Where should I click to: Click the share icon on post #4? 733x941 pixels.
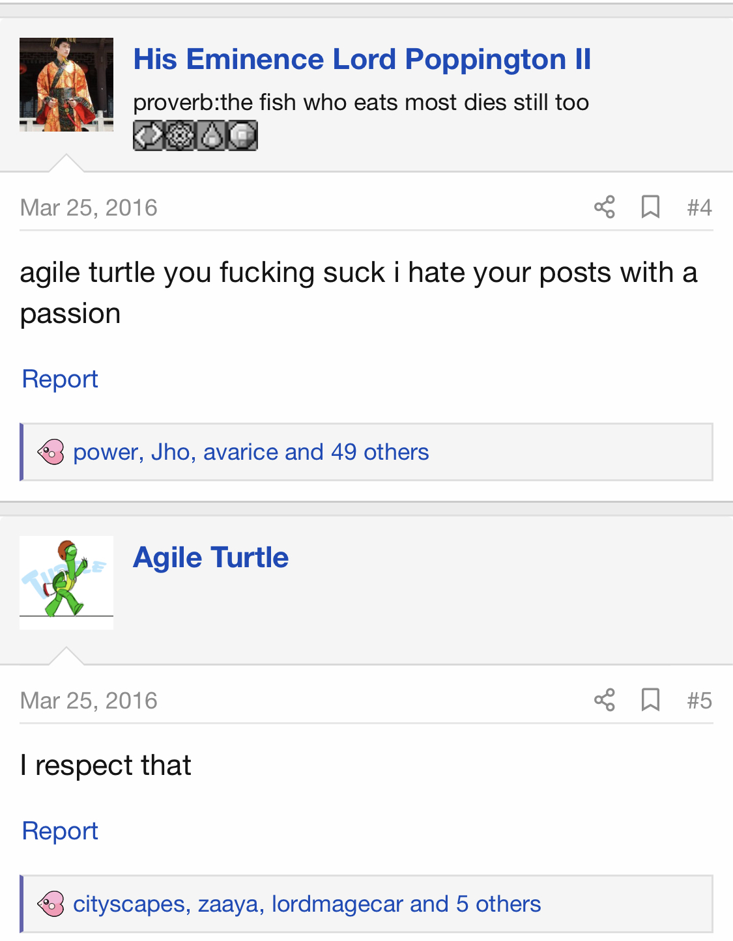point(604,207)
